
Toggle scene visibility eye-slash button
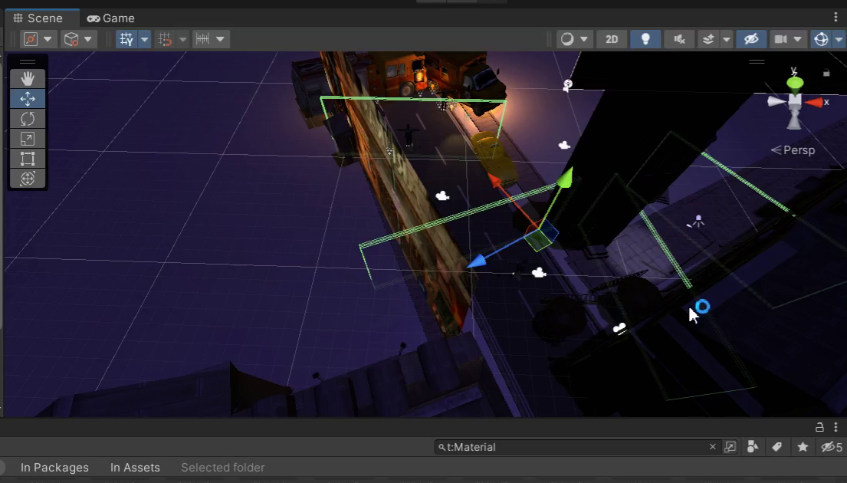coord(751,39)
